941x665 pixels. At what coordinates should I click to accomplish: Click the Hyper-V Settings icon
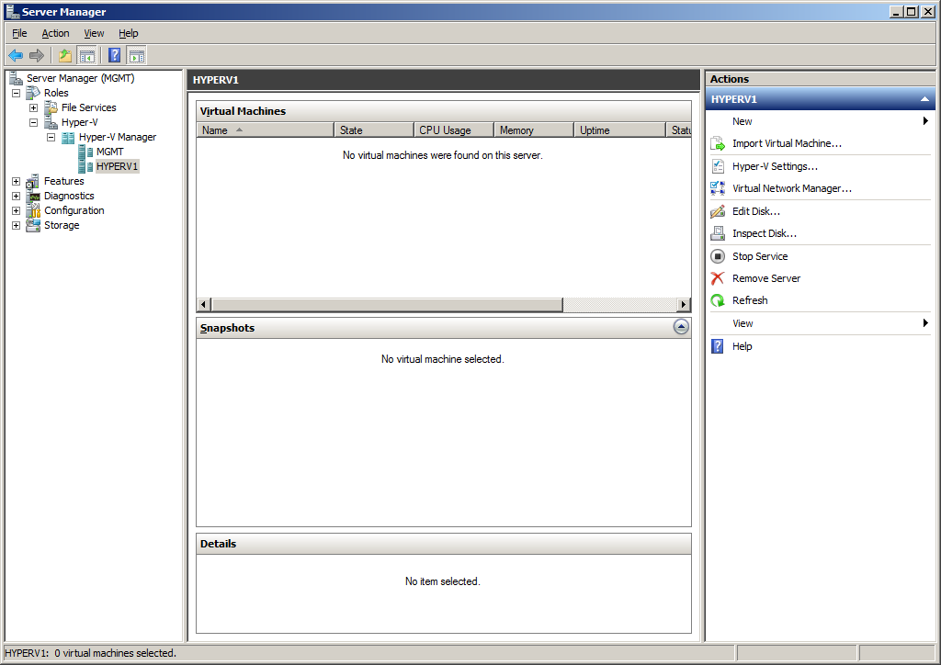(718, 166)
